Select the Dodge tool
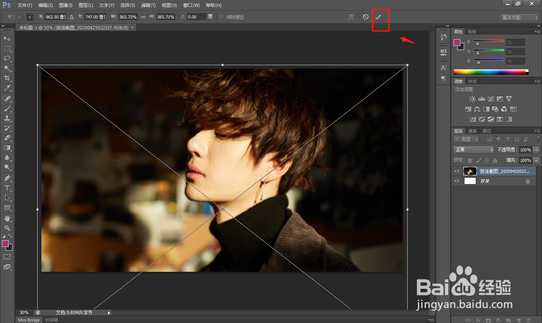Viewport: 542px width, 323px height. (7, 167)
